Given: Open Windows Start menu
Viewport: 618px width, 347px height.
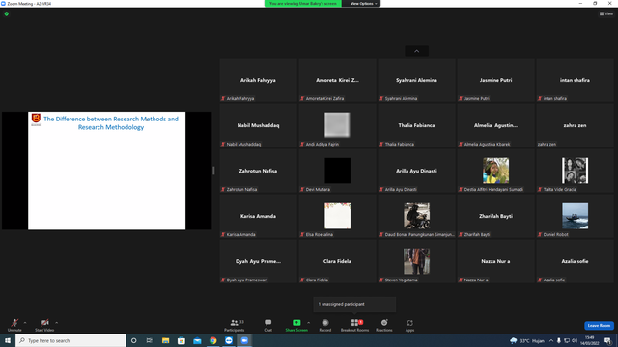Looking at the screenshot, I should [x=8, y=340].
